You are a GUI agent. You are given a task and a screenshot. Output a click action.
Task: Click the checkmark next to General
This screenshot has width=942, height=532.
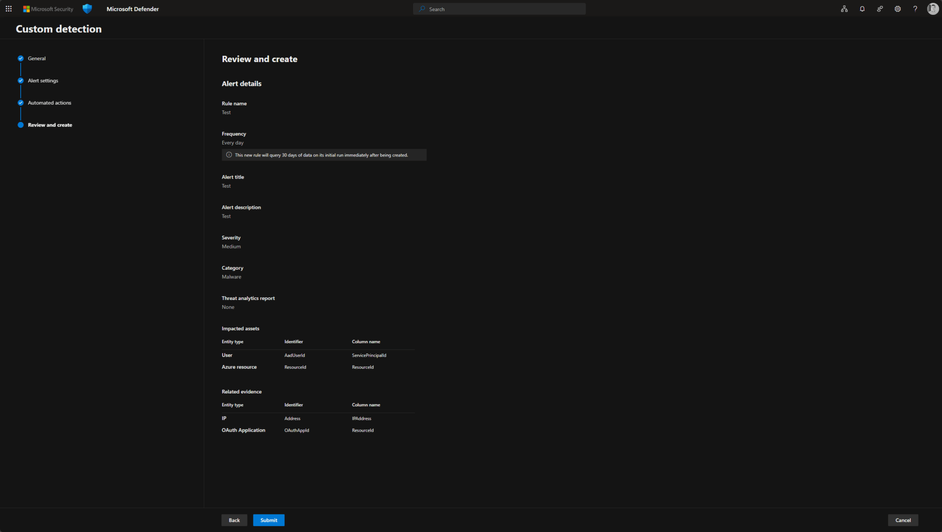click(21, 58)
